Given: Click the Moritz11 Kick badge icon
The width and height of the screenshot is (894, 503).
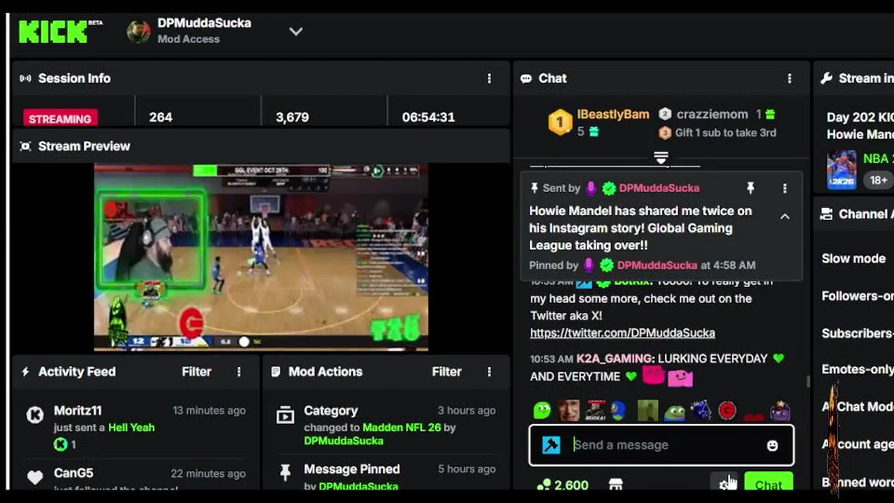Looking at the screenshot, I should pos(35,416).
